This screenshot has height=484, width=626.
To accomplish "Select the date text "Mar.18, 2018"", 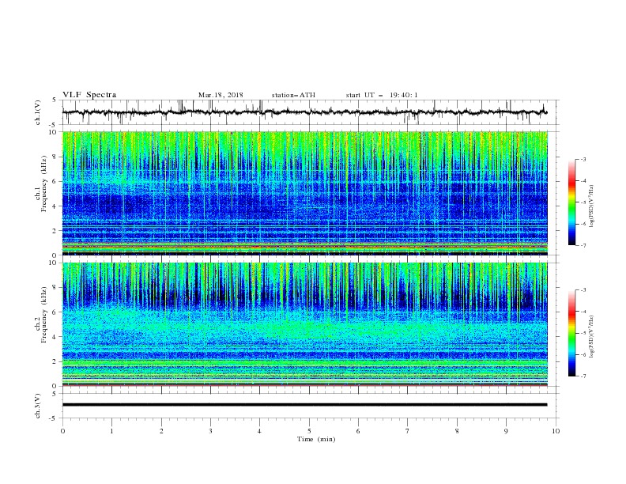I will click(221, 95).
